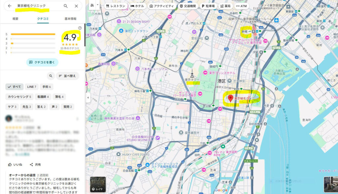Search nearby ATM with the ATM chip
This screenshot has width=338, height=194.
(242, 6)
